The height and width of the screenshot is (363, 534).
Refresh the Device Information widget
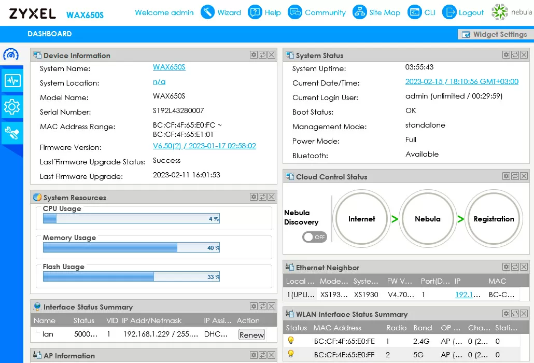pos(262,55)
